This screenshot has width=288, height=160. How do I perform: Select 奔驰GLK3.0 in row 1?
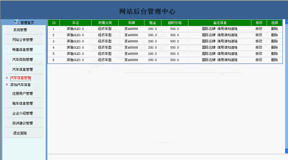(75, 29)
